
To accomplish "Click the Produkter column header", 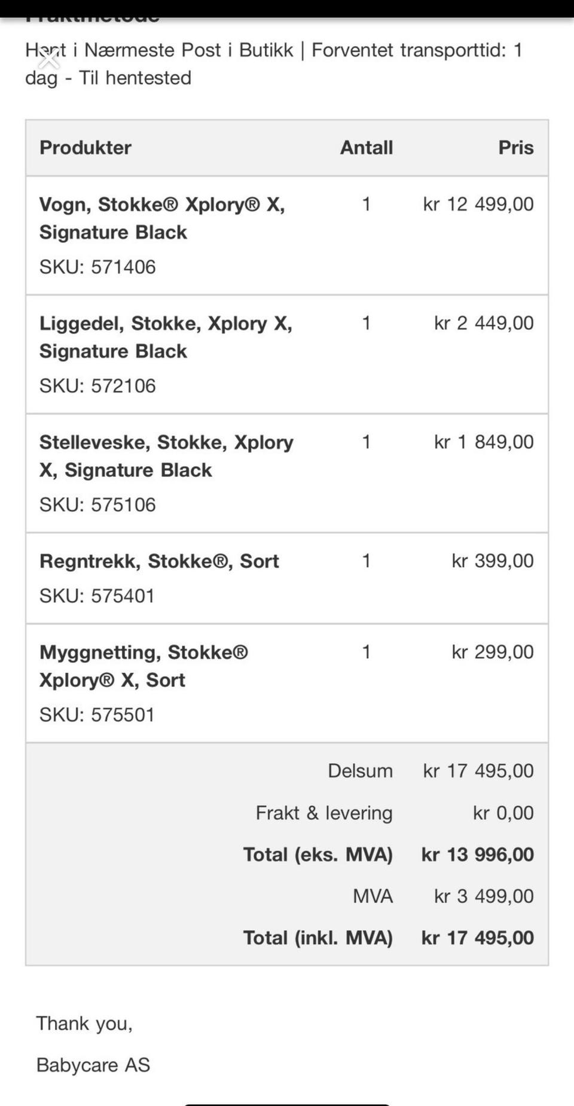I will (86, 148).
